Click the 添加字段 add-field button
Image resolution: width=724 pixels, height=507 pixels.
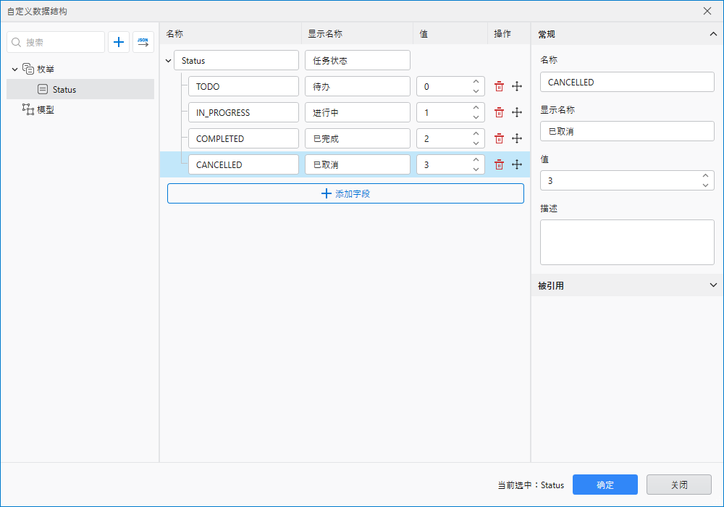(345, 193)
